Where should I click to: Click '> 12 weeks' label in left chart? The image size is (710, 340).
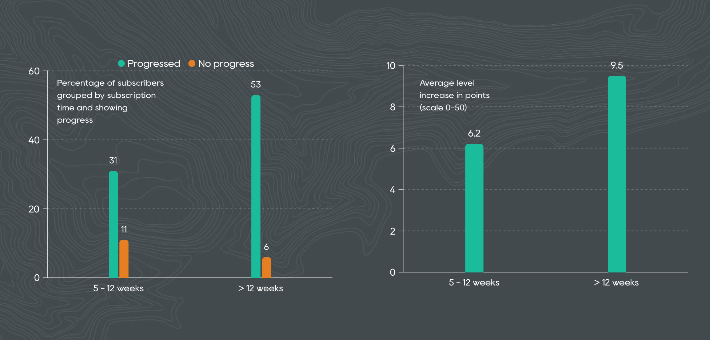click(260, 288)
